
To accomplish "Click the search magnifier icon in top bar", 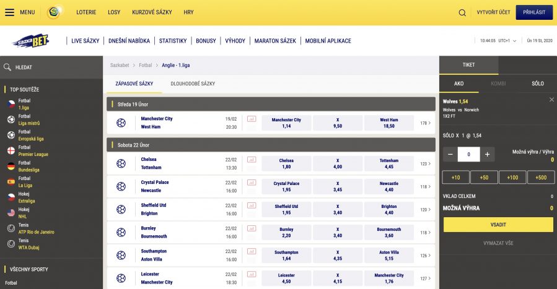I will [462, 12].
